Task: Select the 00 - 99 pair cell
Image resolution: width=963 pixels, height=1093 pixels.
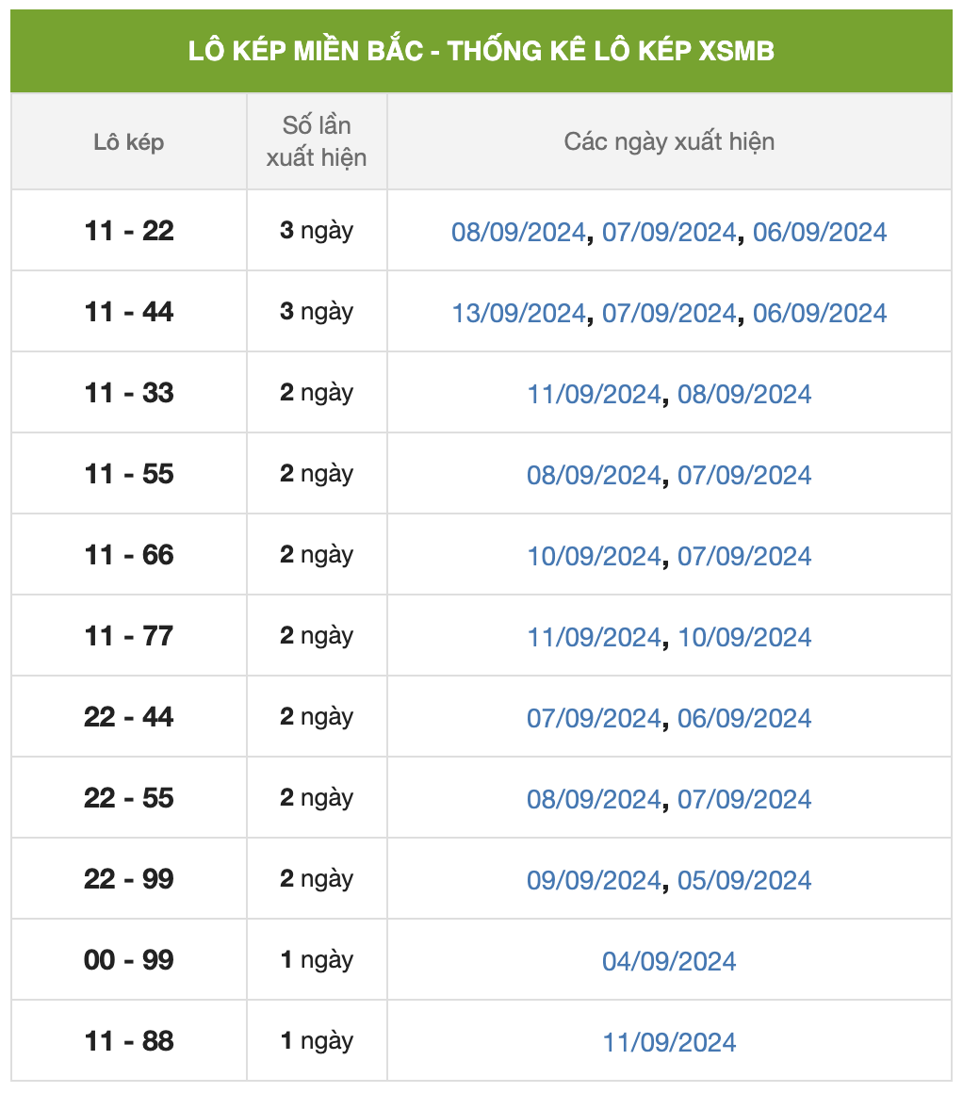Action: (x=129, y=960)
